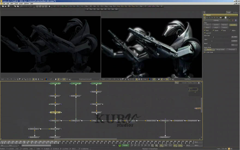Set Apply Mode to Threshold
This screenshot has width=240, height=150.
pyautogui.click(x=232, y=49)
